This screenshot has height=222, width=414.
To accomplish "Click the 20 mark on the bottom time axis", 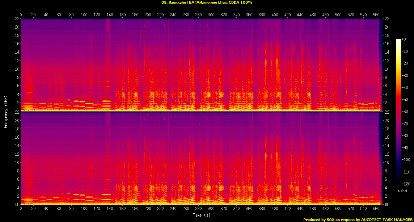I will [x=33, y=209].
